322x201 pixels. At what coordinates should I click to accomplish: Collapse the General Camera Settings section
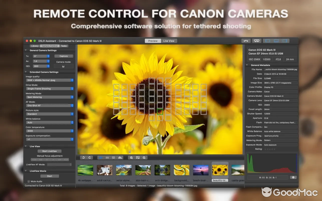(x=25, y=50)
